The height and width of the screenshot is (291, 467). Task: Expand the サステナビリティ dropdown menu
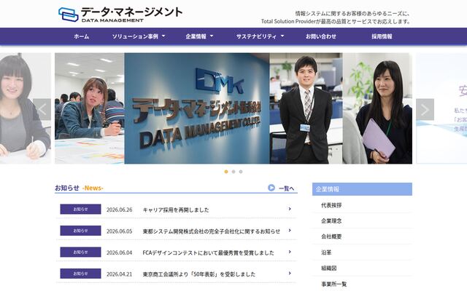coord(260,36)
